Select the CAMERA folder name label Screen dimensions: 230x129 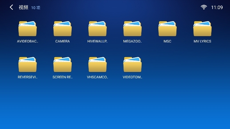pyautogui.click(x=63, y=41)
